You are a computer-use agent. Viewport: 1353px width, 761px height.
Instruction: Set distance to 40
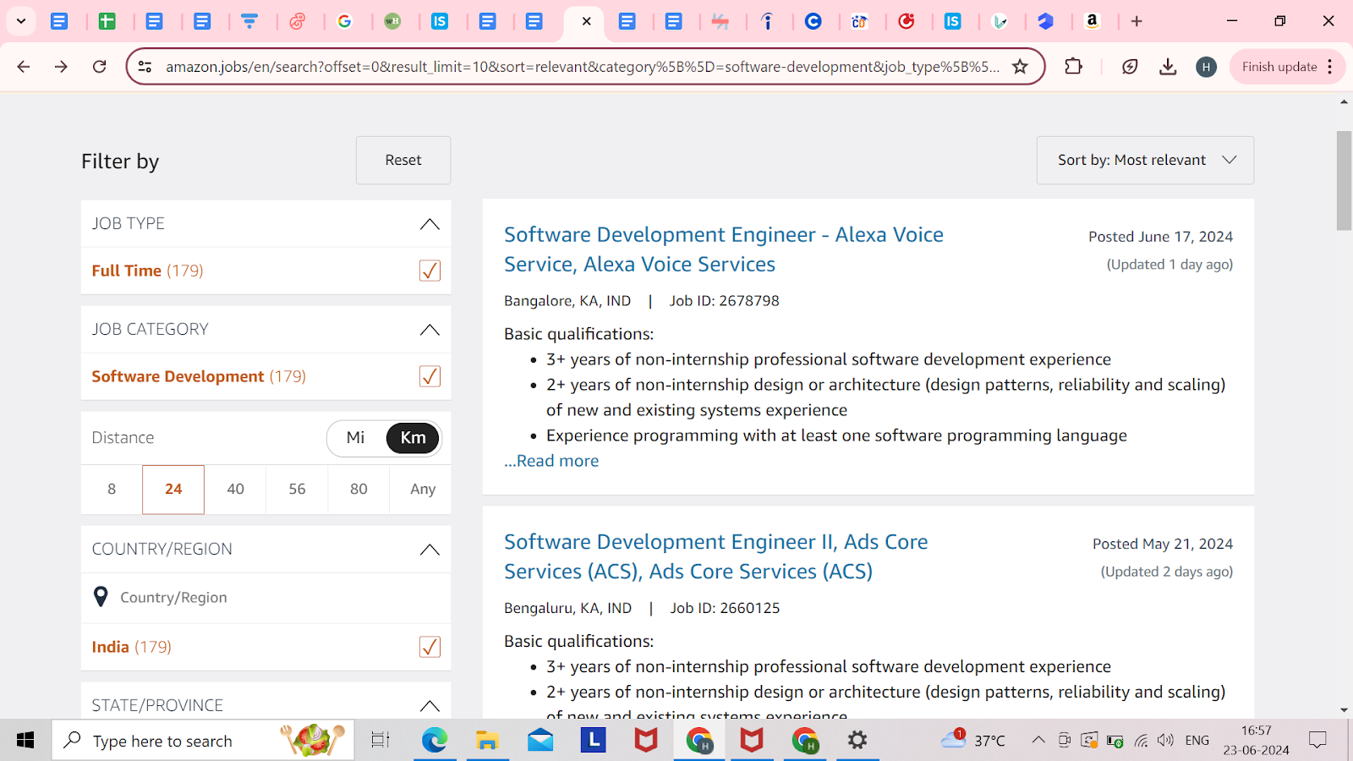coord(235,490)
